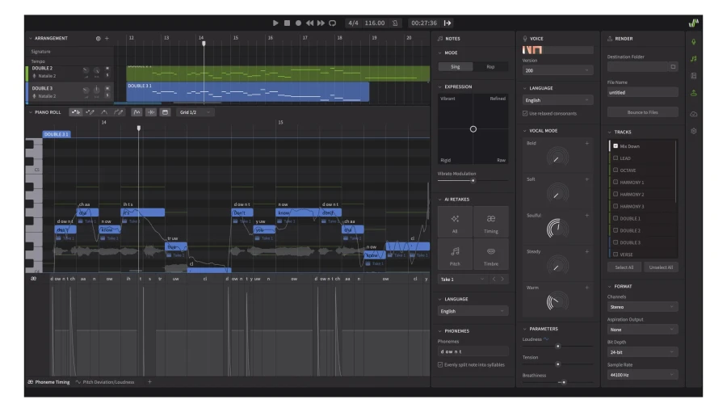Select Sing mode
The height and width of the screenshot is (412, 727).
[x=456, y=67]
